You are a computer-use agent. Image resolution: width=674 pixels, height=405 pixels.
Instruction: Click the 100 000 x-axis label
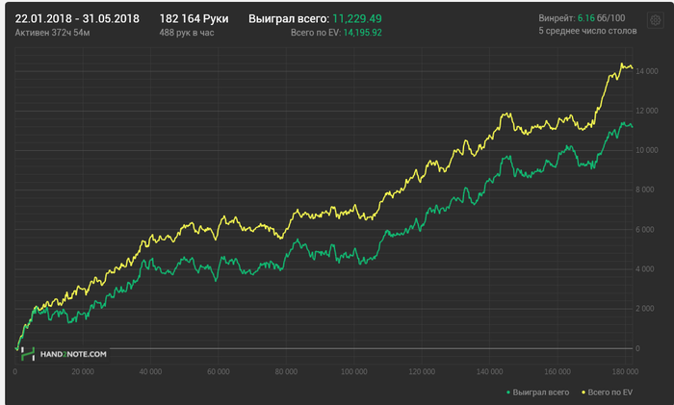tap(353, 371)
